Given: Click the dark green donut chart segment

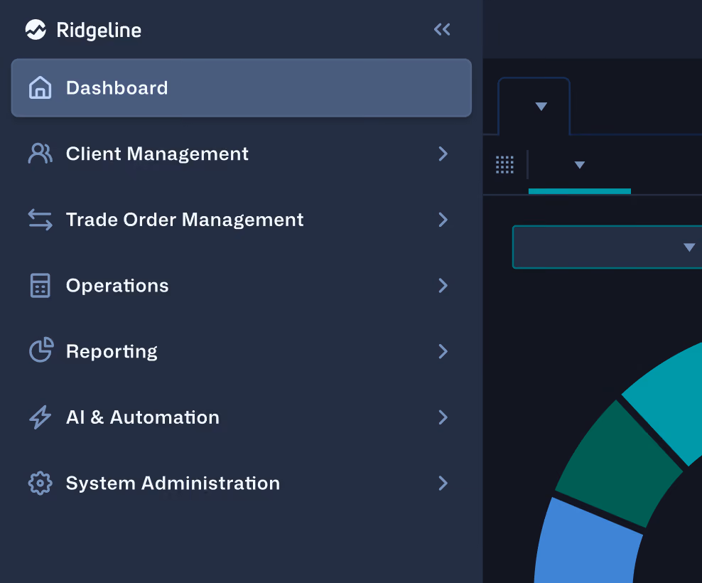Looking at the screenshot, I should [x=620, y=466].
